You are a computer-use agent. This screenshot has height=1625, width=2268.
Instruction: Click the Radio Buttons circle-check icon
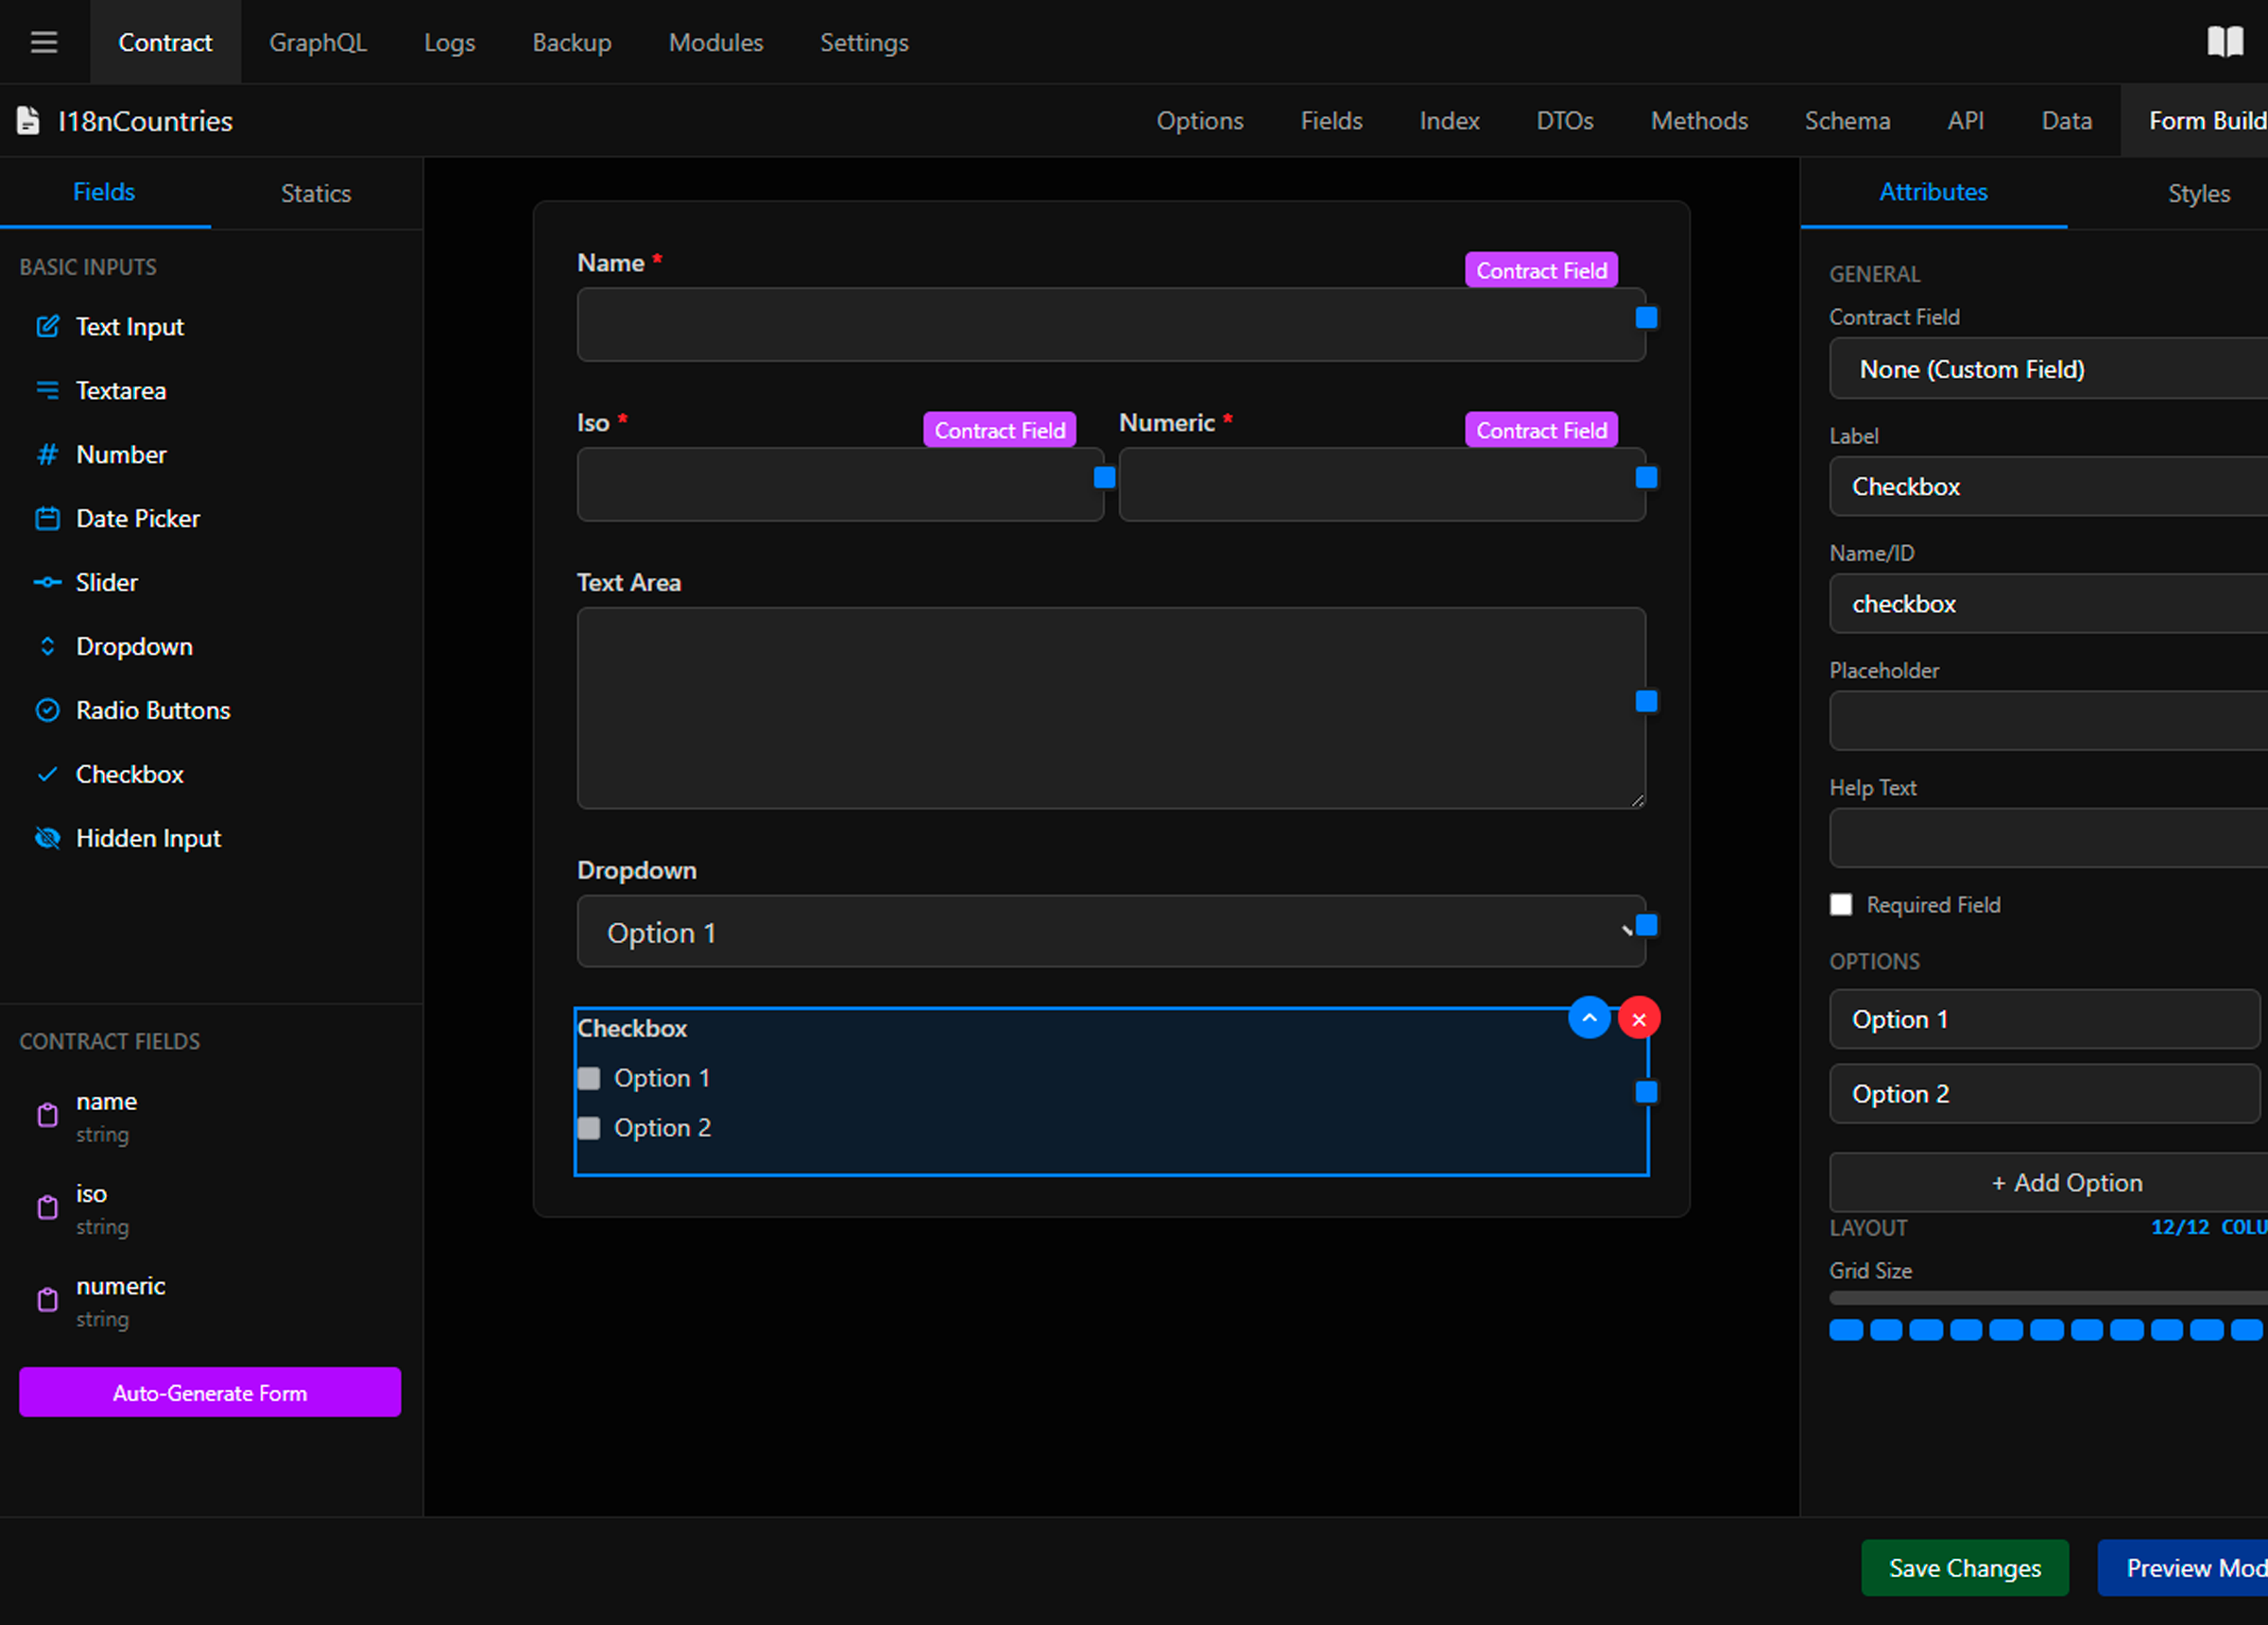[47, 711]
